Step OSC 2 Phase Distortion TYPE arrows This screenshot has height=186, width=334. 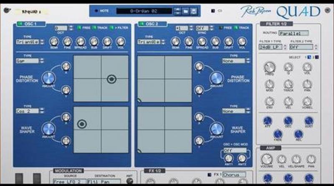(x=248, y=61)
